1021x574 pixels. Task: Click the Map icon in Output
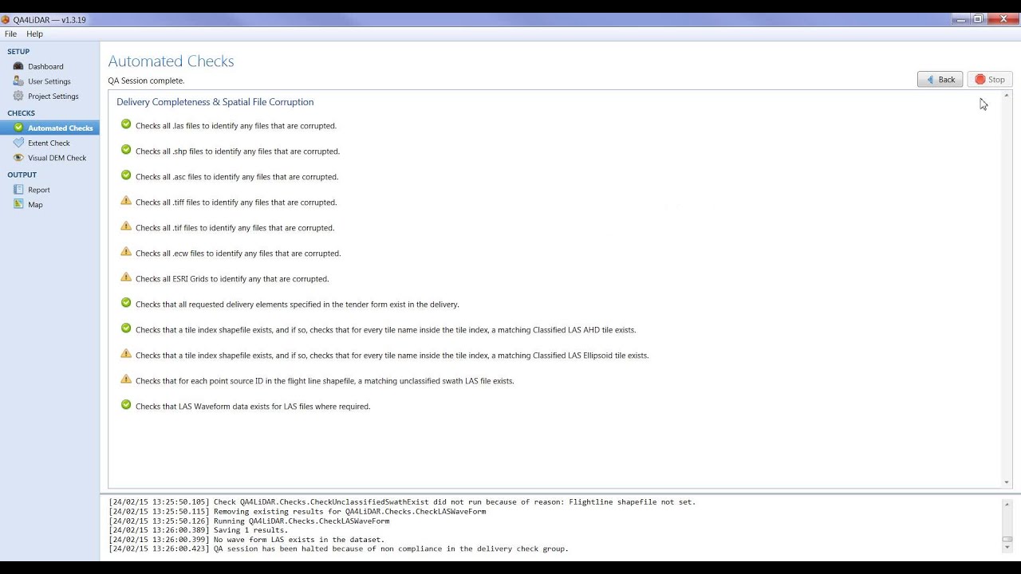[x=18, y=204]
